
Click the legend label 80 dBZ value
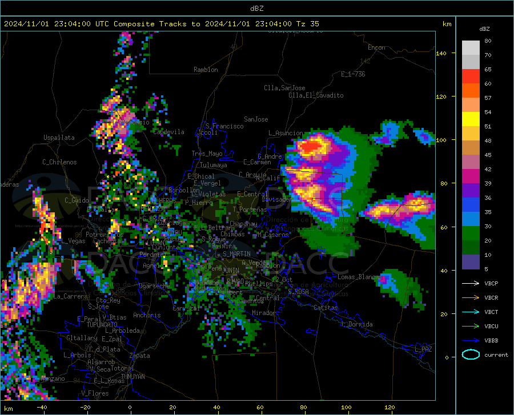(488, 41)
